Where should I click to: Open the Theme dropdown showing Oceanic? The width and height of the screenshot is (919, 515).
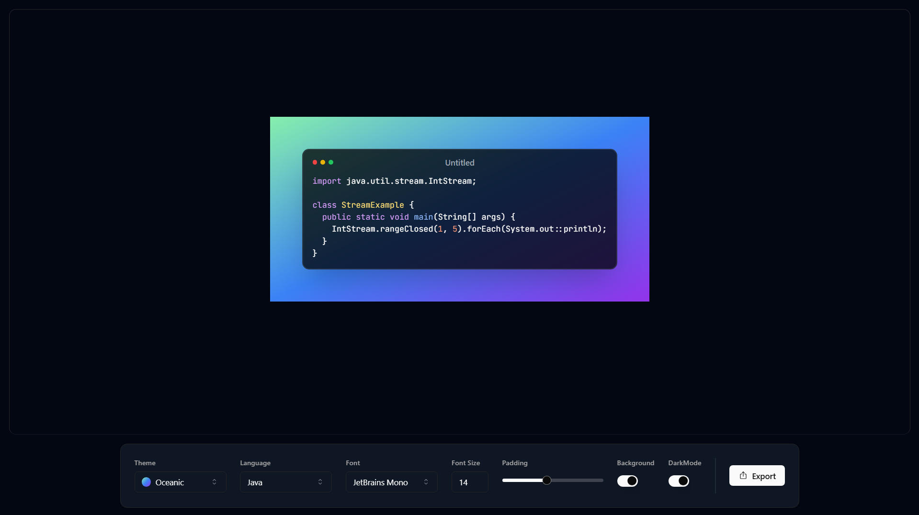coord(180,482)
